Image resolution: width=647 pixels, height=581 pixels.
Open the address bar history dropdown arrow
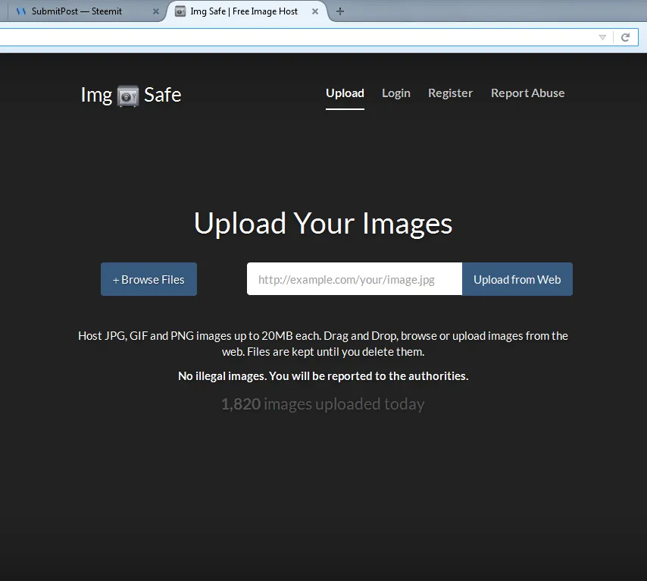click(x=602, y=38)
